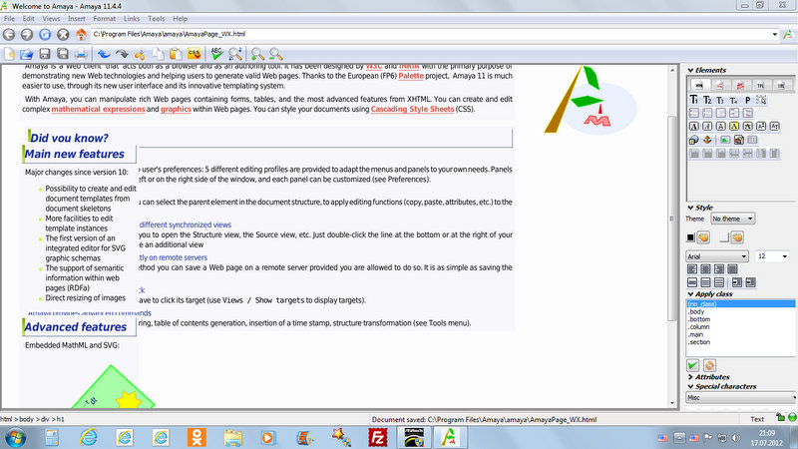Open a document with the folder icon

coord(27,54)
